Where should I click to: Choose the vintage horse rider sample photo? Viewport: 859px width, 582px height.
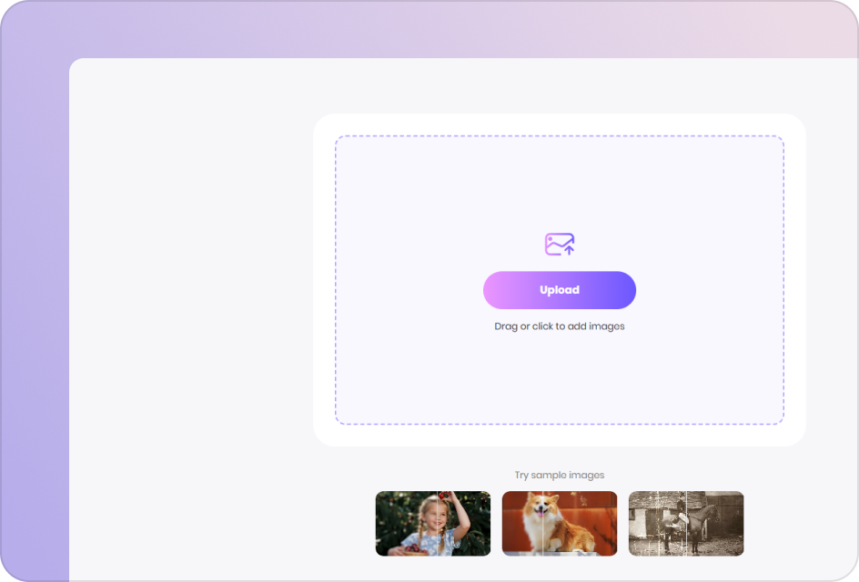685,524
